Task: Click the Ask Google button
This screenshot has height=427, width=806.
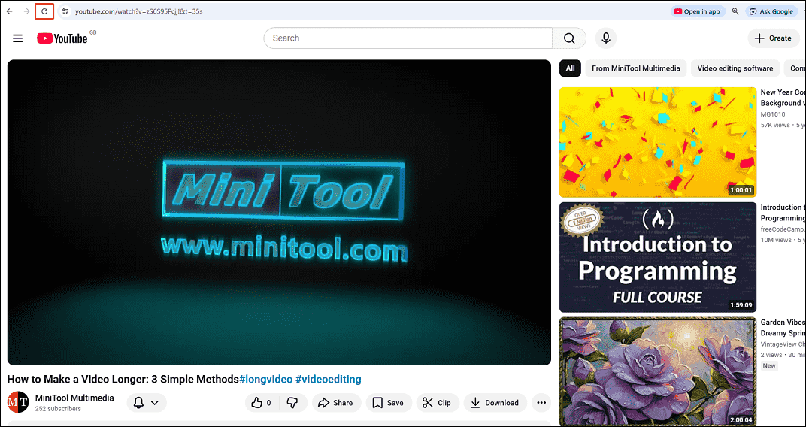Action: (x=771, y=11)
